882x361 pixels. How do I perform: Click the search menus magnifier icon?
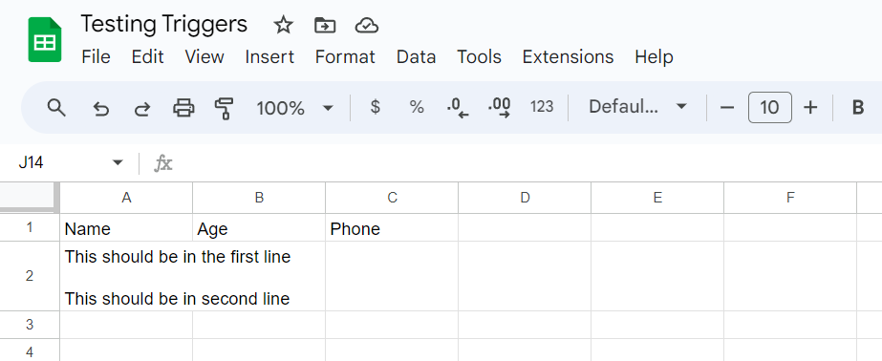click(56, 107)
